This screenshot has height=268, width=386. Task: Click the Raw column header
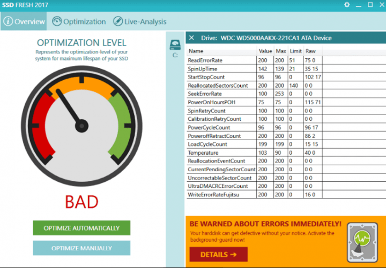click(x=313, y=51)
